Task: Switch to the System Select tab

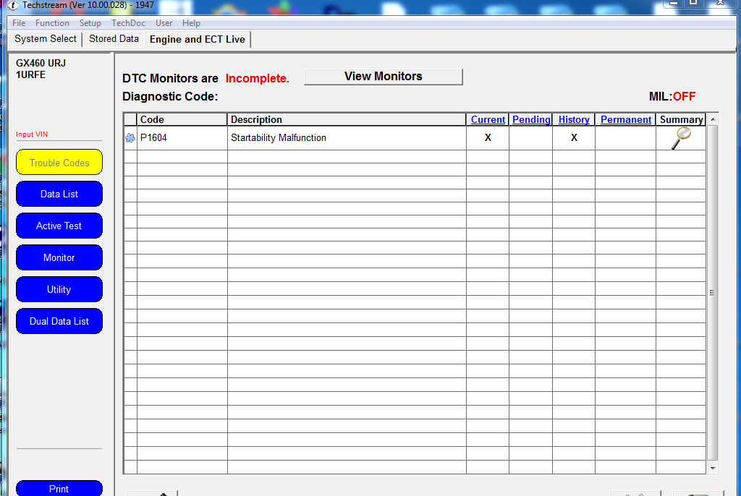Action: point(46,39)
